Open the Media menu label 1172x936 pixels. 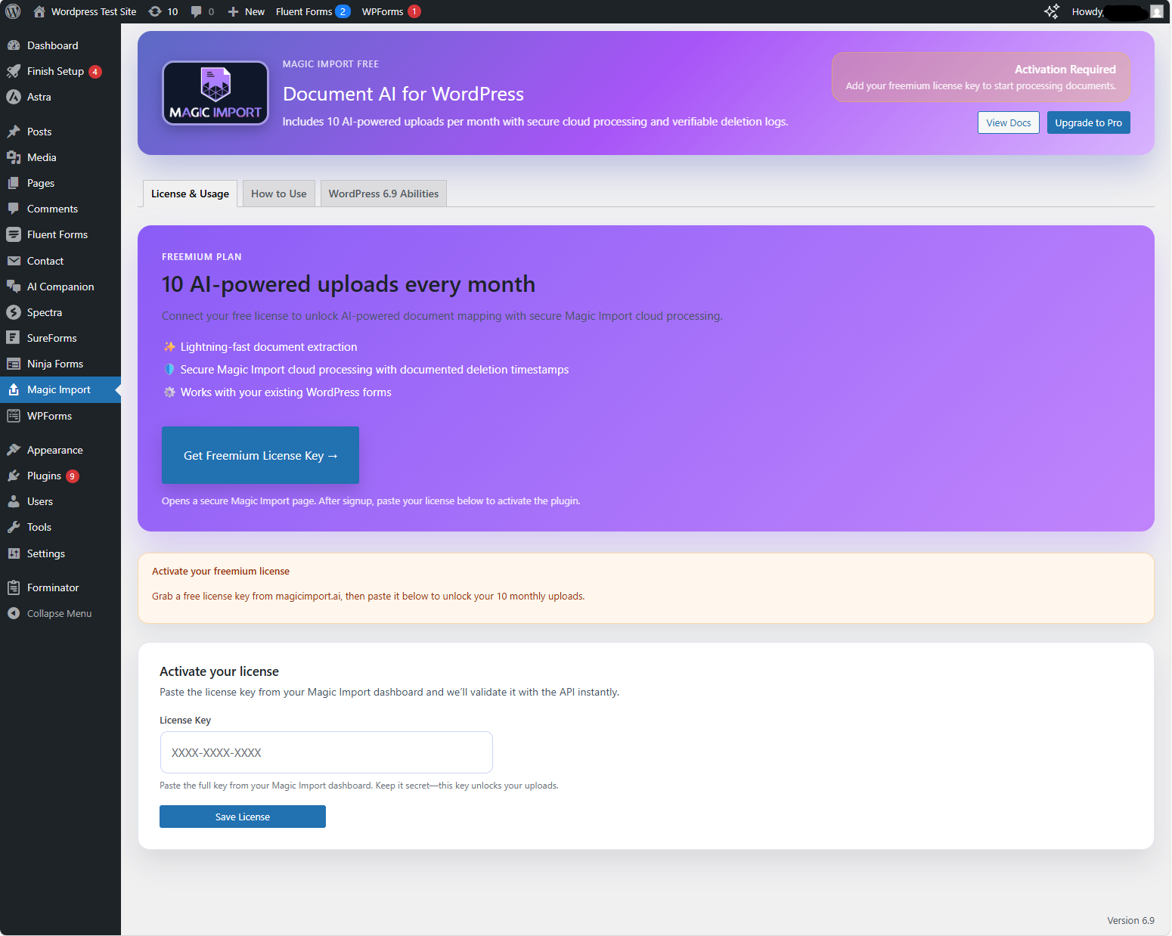coord(42,157)
